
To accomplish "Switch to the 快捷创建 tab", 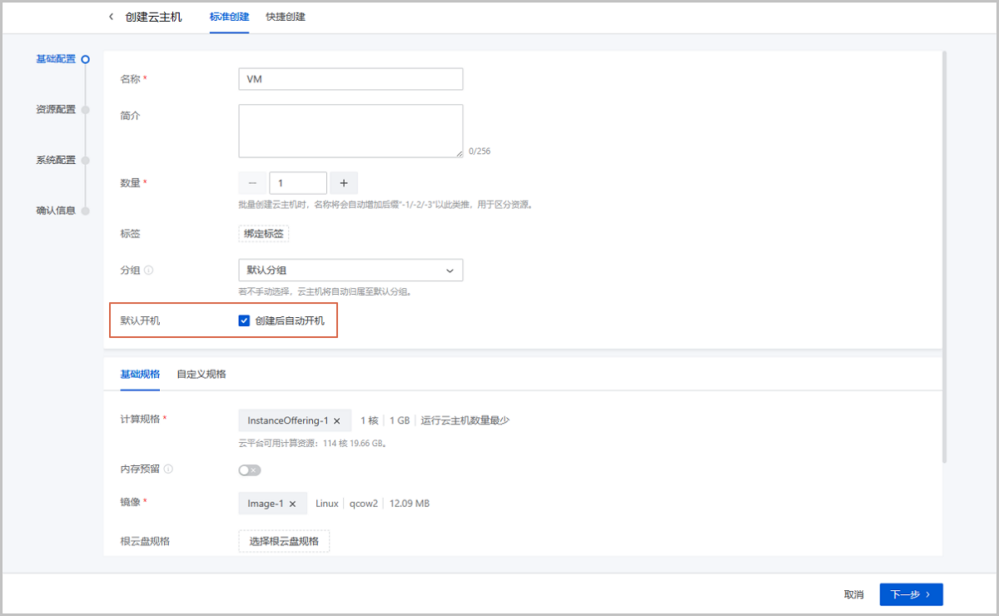I will (x=286, y=17).
